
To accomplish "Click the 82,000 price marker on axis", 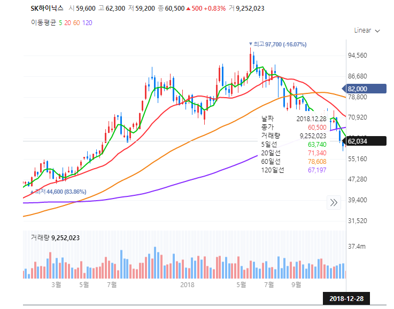I will click(365, 89).
